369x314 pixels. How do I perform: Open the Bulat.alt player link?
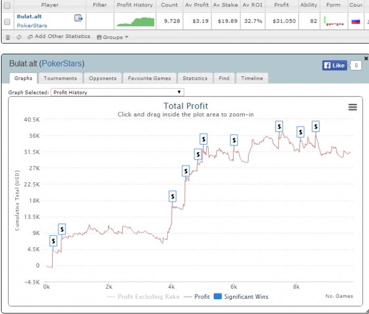29,16
